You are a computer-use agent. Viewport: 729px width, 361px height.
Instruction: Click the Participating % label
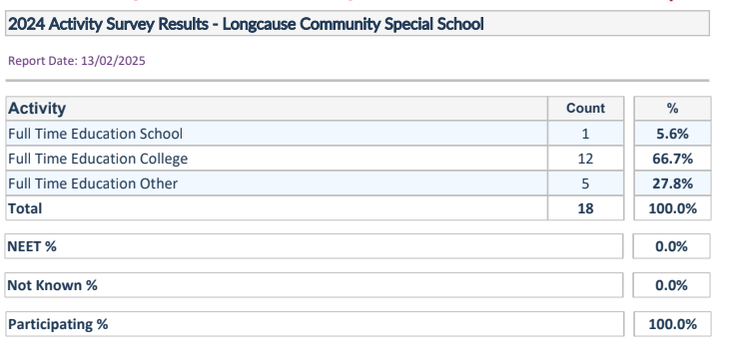(58, 324)
